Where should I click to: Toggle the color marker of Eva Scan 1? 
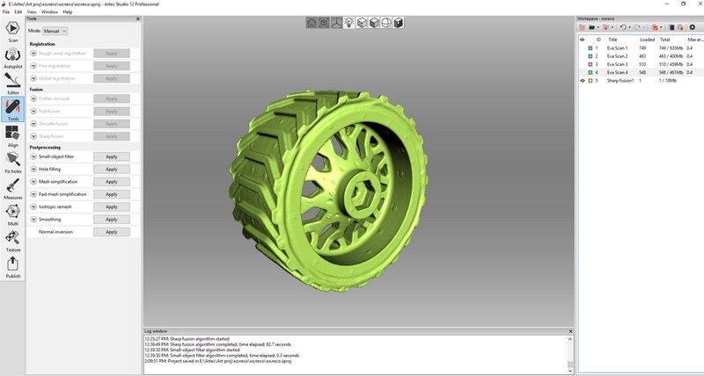pos(590,47)
